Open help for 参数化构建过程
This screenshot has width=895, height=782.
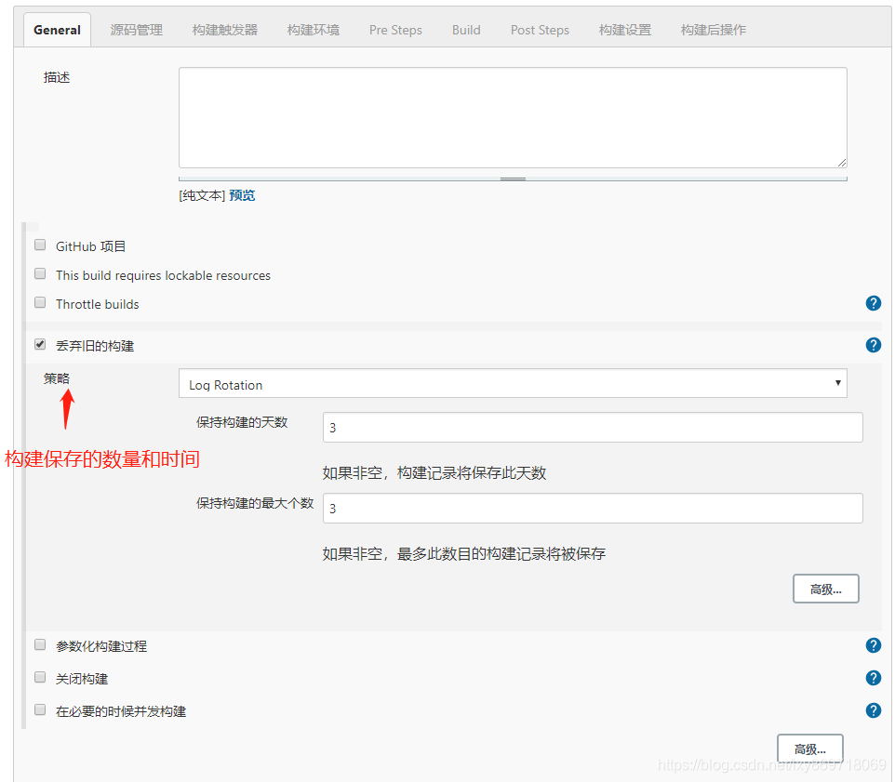pos(873,645)
